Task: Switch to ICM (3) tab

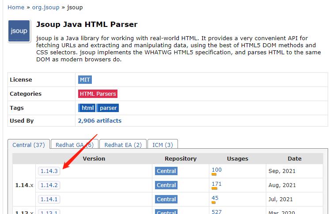Action: [163, 145]
